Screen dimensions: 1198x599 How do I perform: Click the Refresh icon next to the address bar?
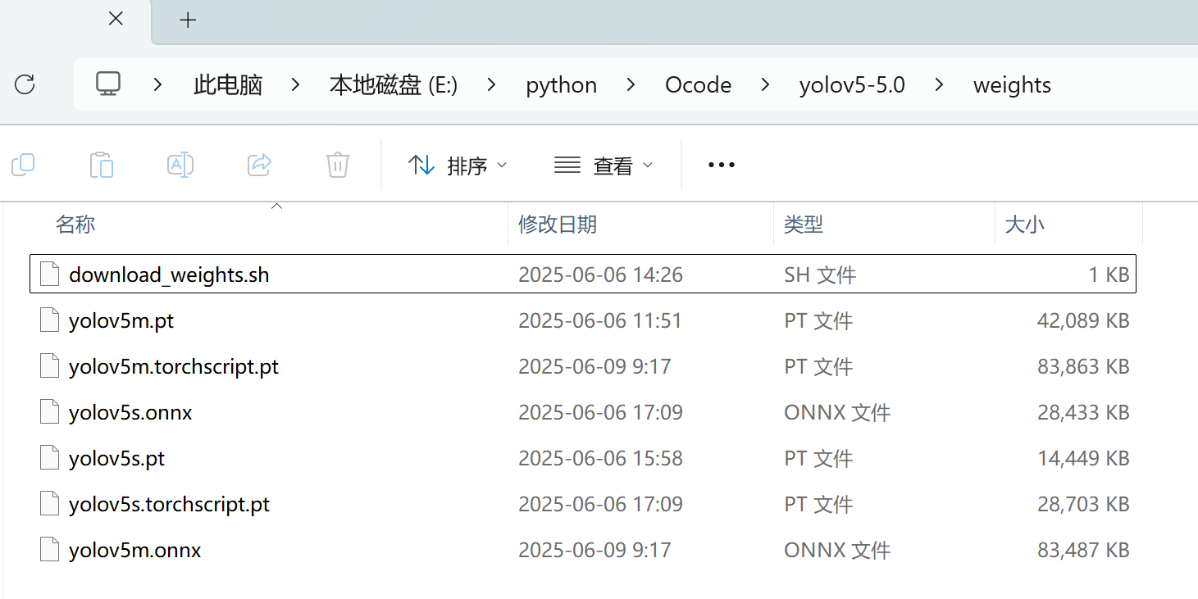pyautogui.click(x=25, y=84)
